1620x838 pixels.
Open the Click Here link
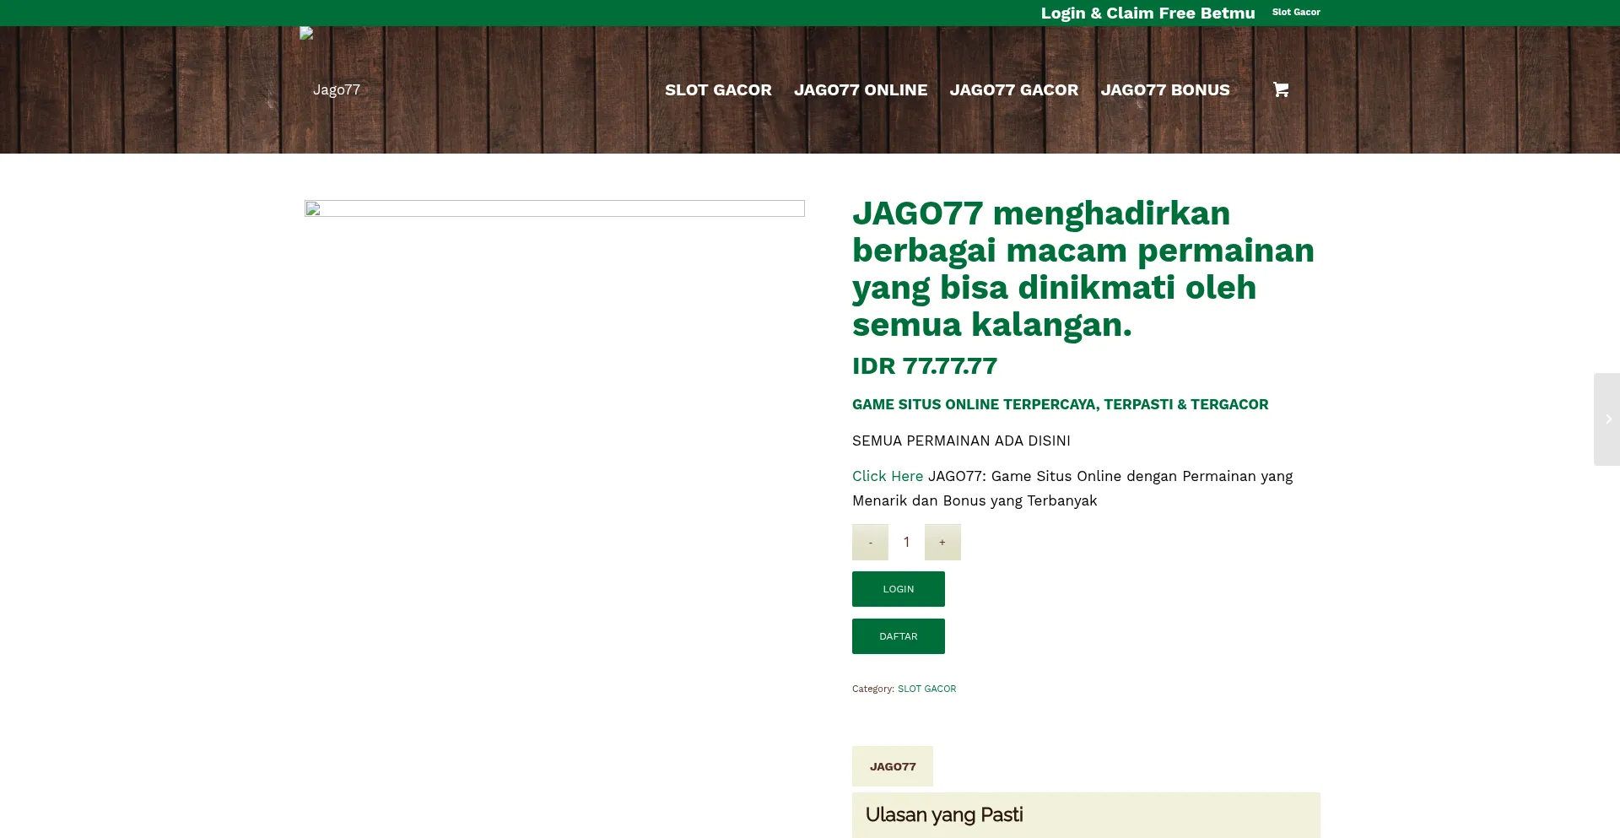(887, 476)
